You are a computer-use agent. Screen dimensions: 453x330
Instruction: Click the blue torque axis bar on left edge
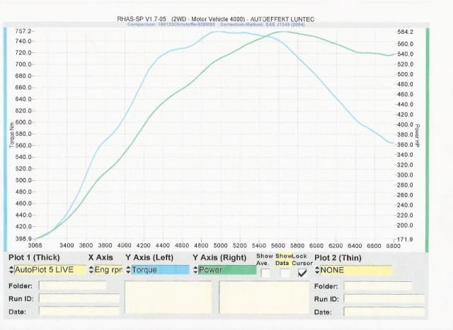pyautogui.click(x=6, y=134)
